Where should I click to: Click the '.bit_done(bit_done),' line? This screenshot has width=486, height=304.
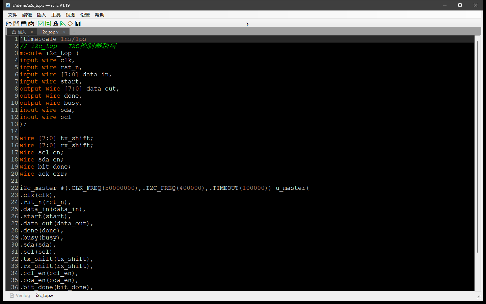[x=56, y=287]
